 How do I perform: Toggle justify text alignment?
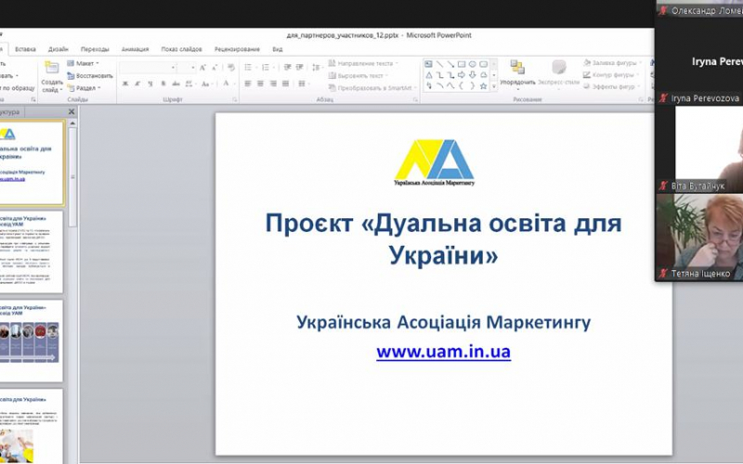(x=285, y=84)
